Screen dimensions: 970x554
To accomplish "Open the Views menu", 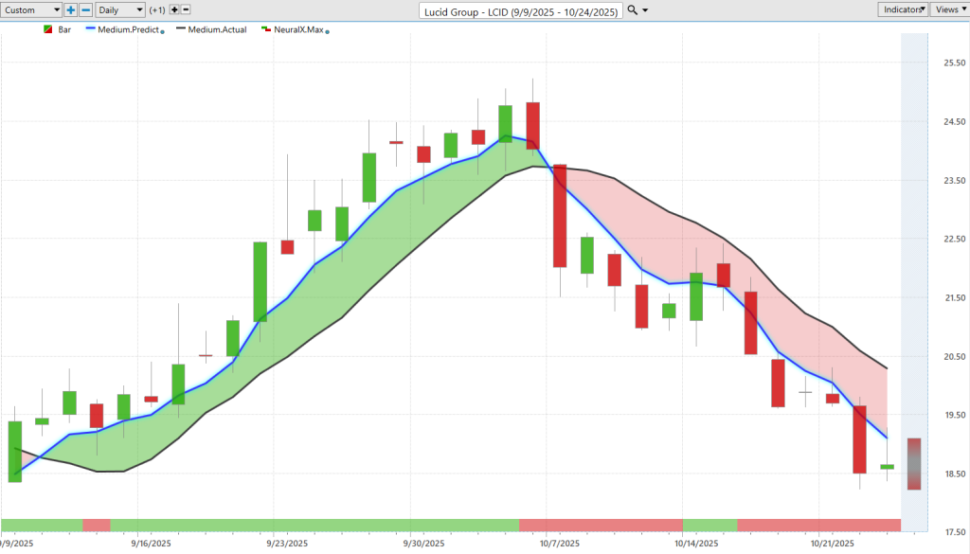I will point(949,9).
